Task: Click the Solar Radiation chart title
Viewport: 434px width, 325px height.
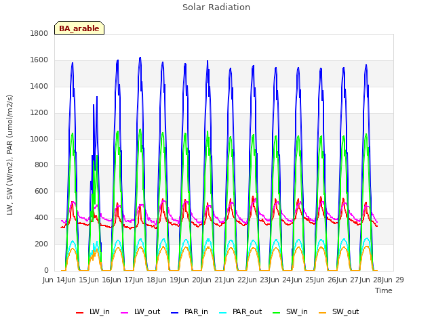Action: (216, 7)
